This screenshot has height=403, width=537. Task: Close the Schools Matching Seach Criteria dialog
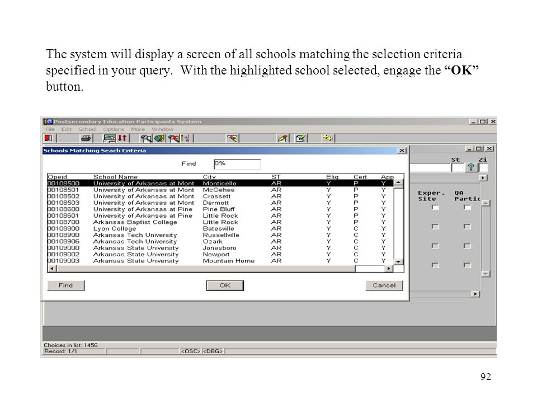point(402,151)
